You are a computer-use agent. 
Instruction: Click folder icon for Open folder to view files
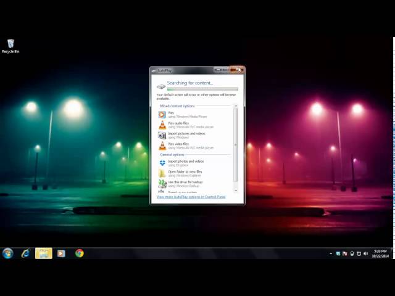pos(162,173)
